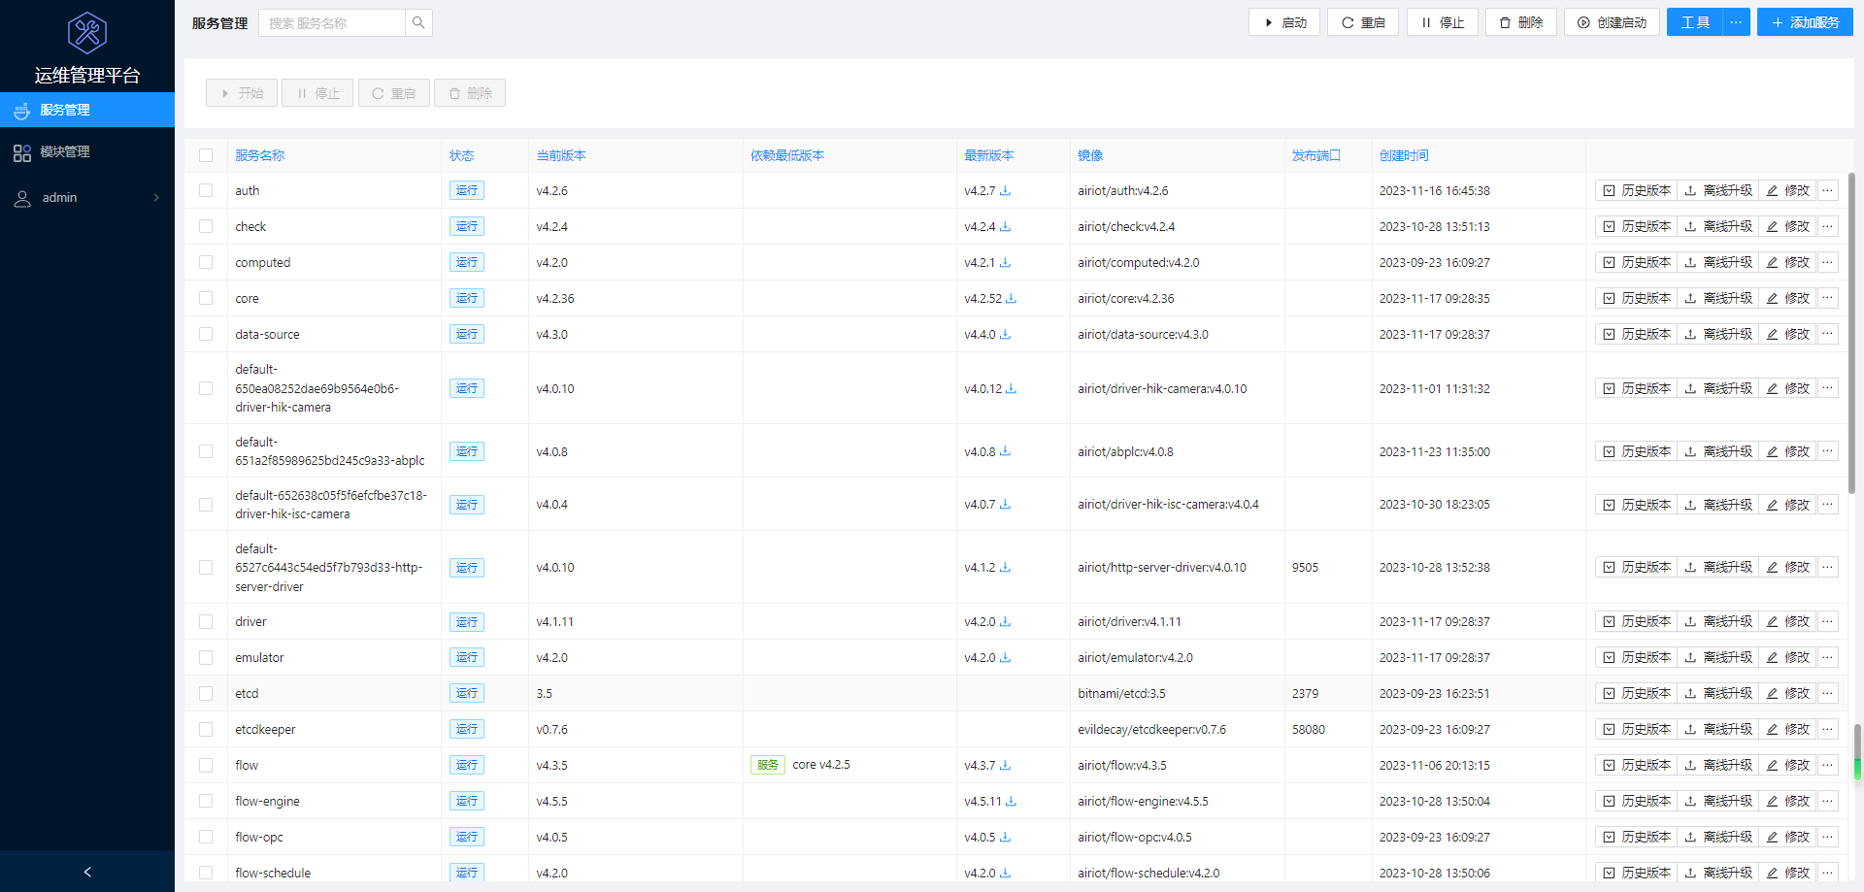Viewport: 1864px width, 892px height.
Task: Open more actions for driver row
Action: (x=1827, y=621)
